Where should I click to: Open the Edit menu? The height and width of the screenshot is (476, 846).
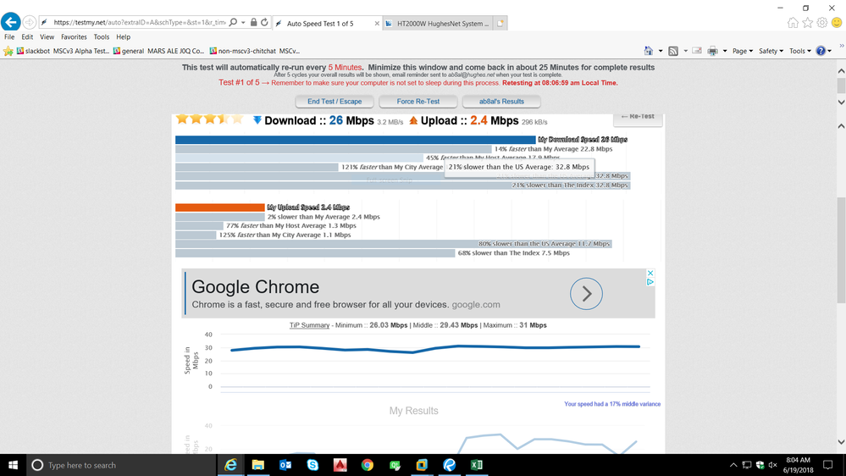coord(27,37)
